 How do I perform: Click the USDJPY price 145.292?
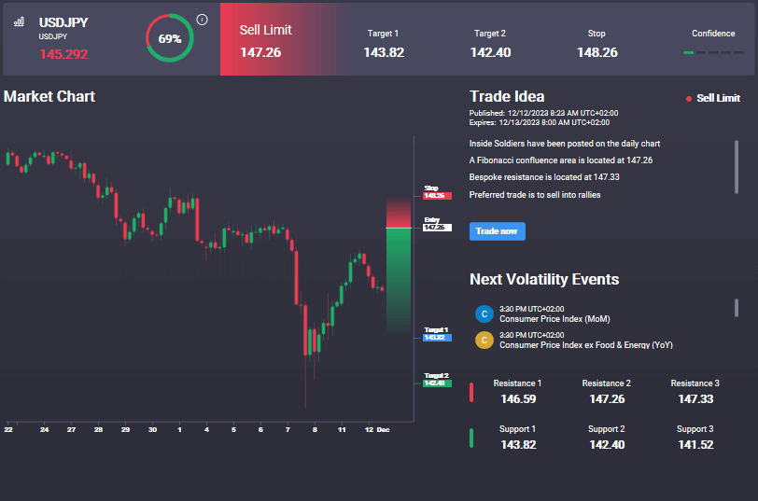(x=63, y=54)
